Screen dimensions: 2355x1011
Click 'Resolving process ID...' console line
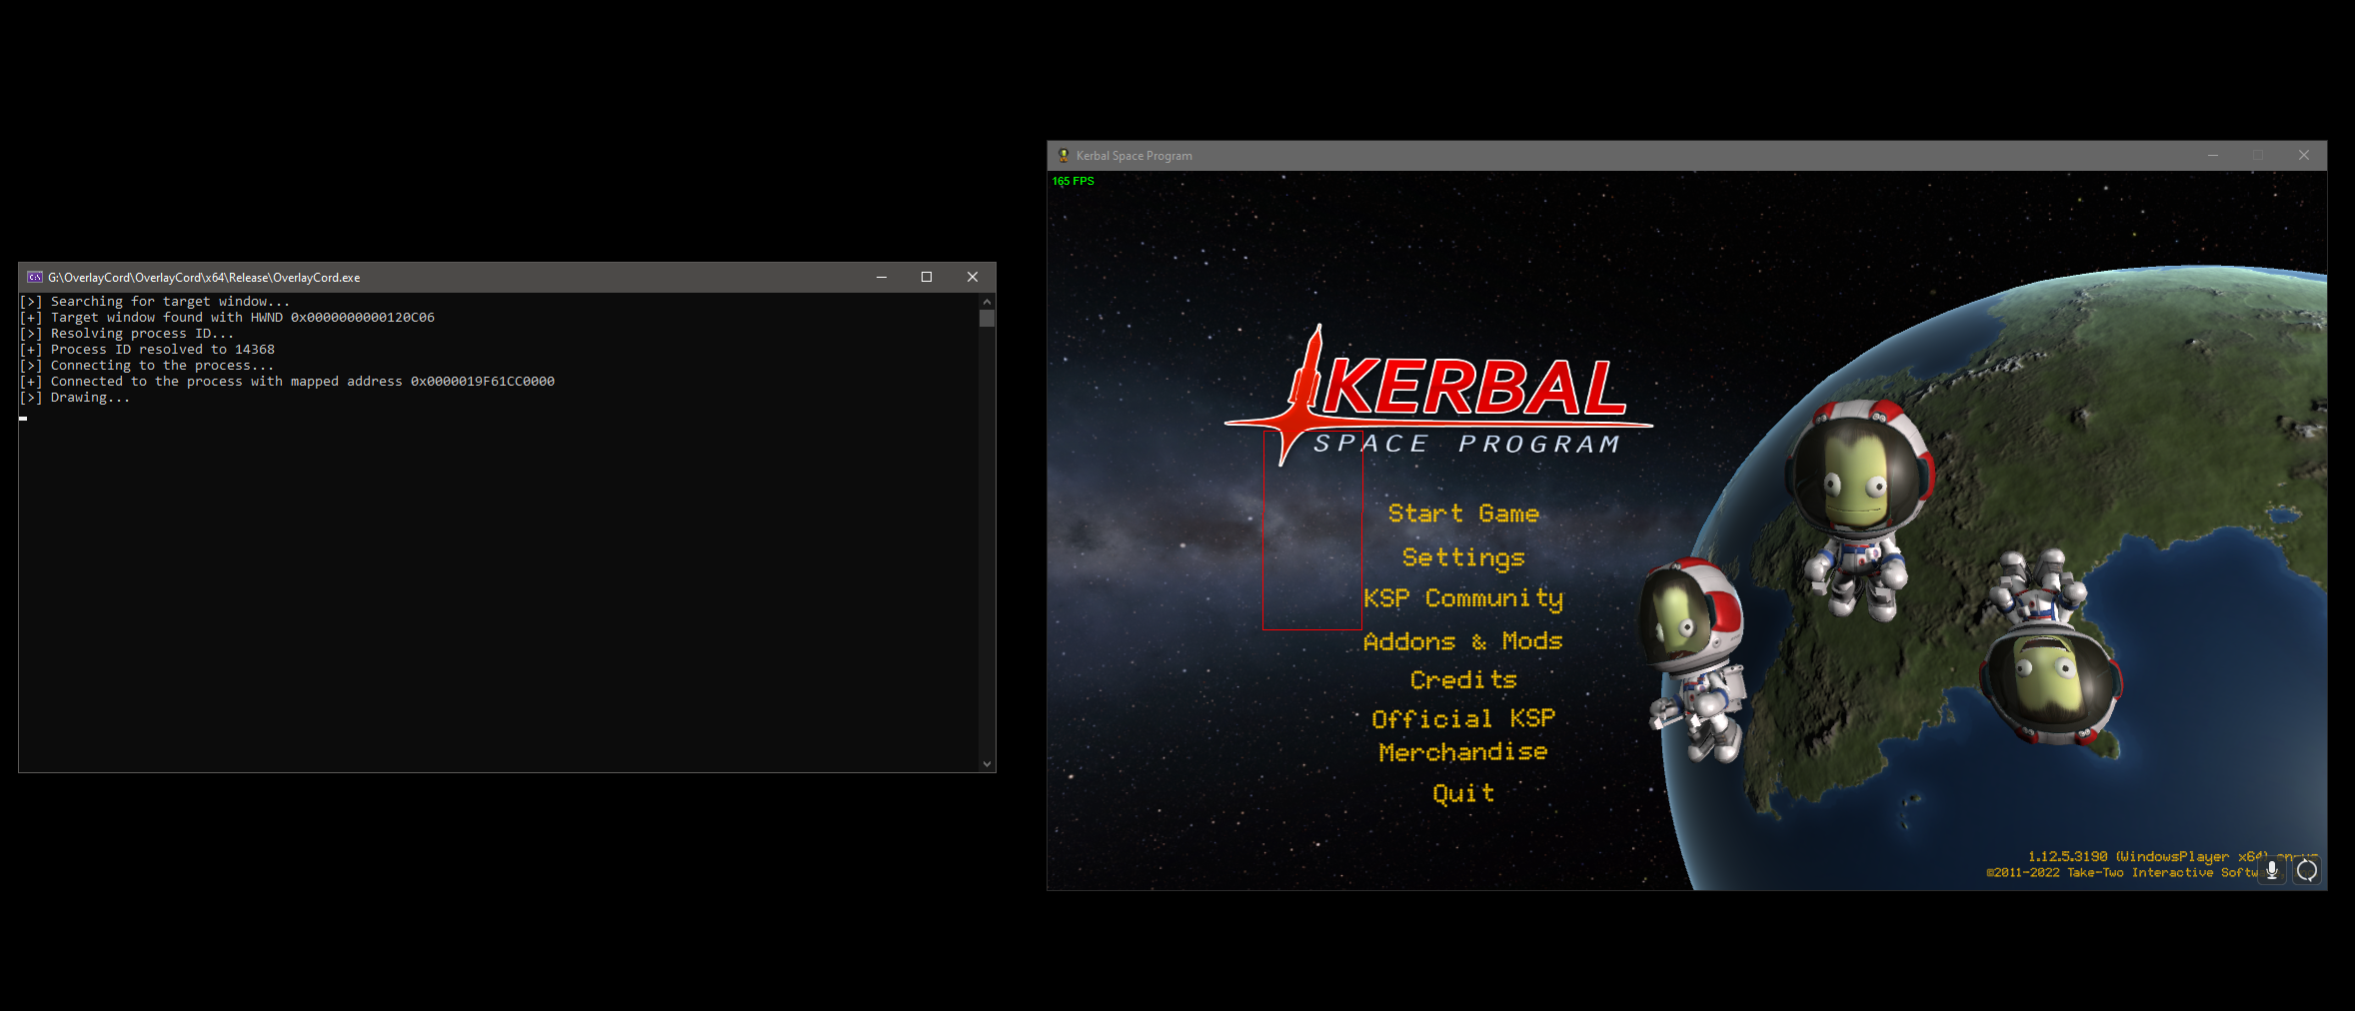[x=127, y=334]
